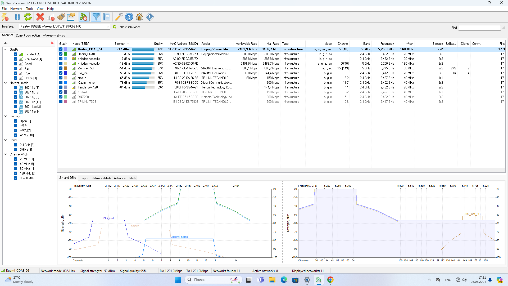This screenshot has width=508, height=286.
Task: Click the green refresh arrows toolbar icon
Action: [x=28, y=17]
